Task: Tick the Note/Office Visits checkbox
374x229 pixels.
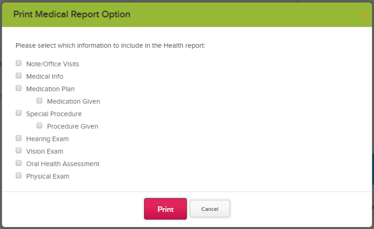Action: point(19,63)
